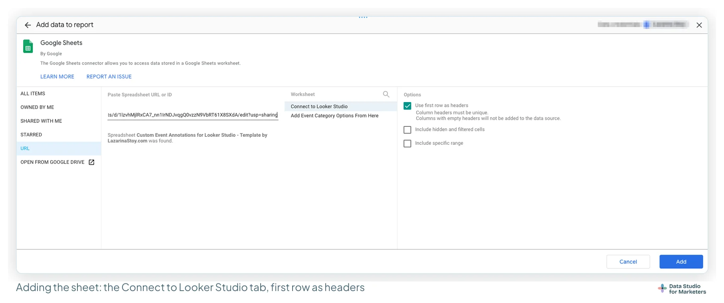Enable Include specific range checkbox

pos(407,143)
